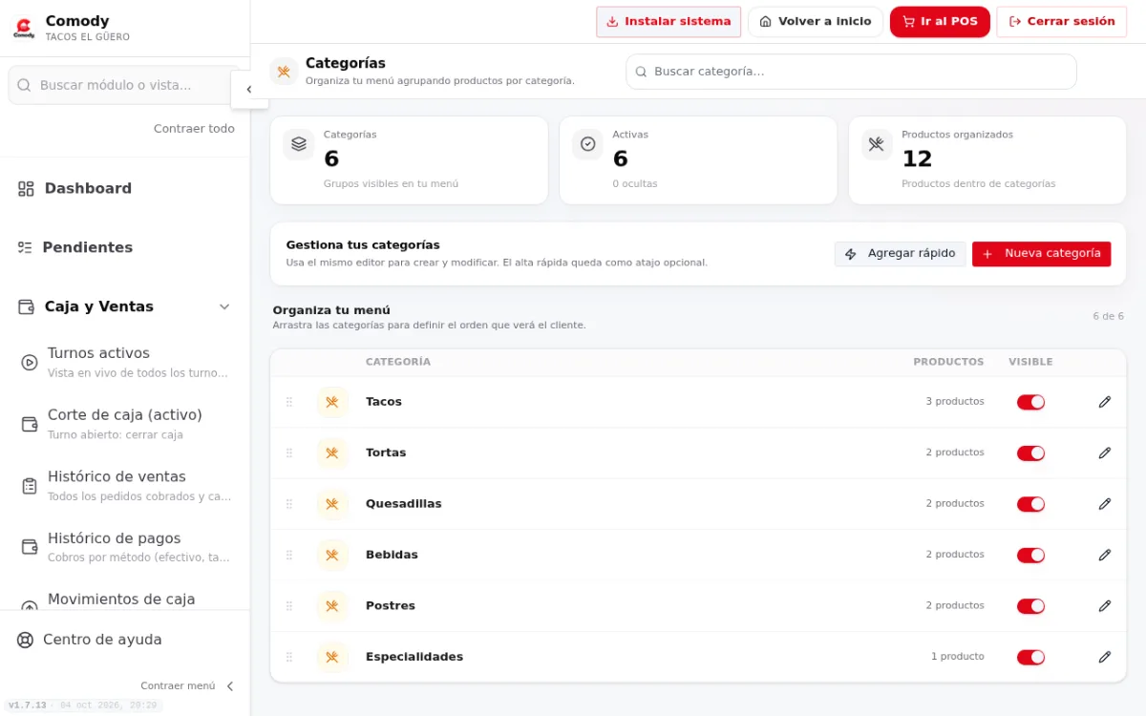The width and height of the screenshot is (1146, 716).
Task: Click the edit pencil for Tacos
Action: pyautogui.click(x=1105, y=402)
